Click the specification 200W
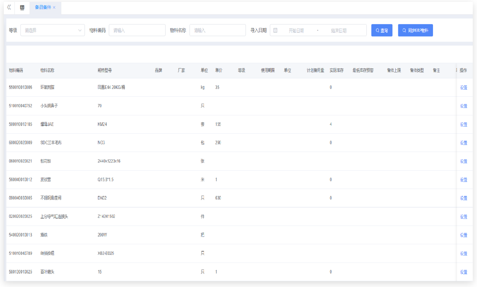 102,235
